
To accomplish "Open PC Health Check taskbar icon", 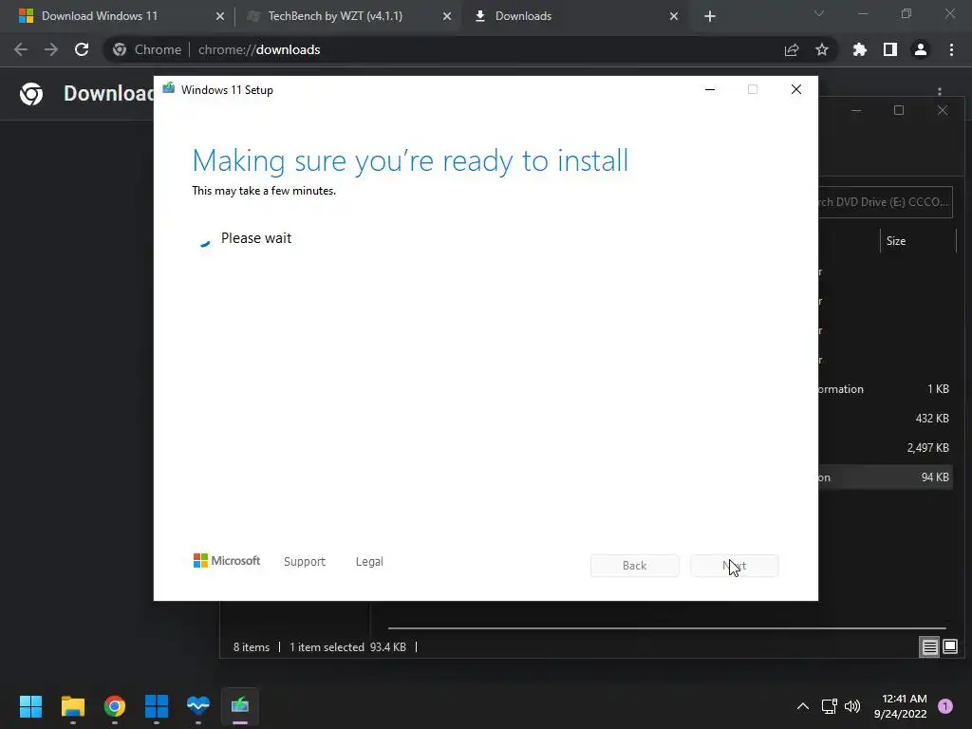I will pyautogui.click(x=198, y=706).
